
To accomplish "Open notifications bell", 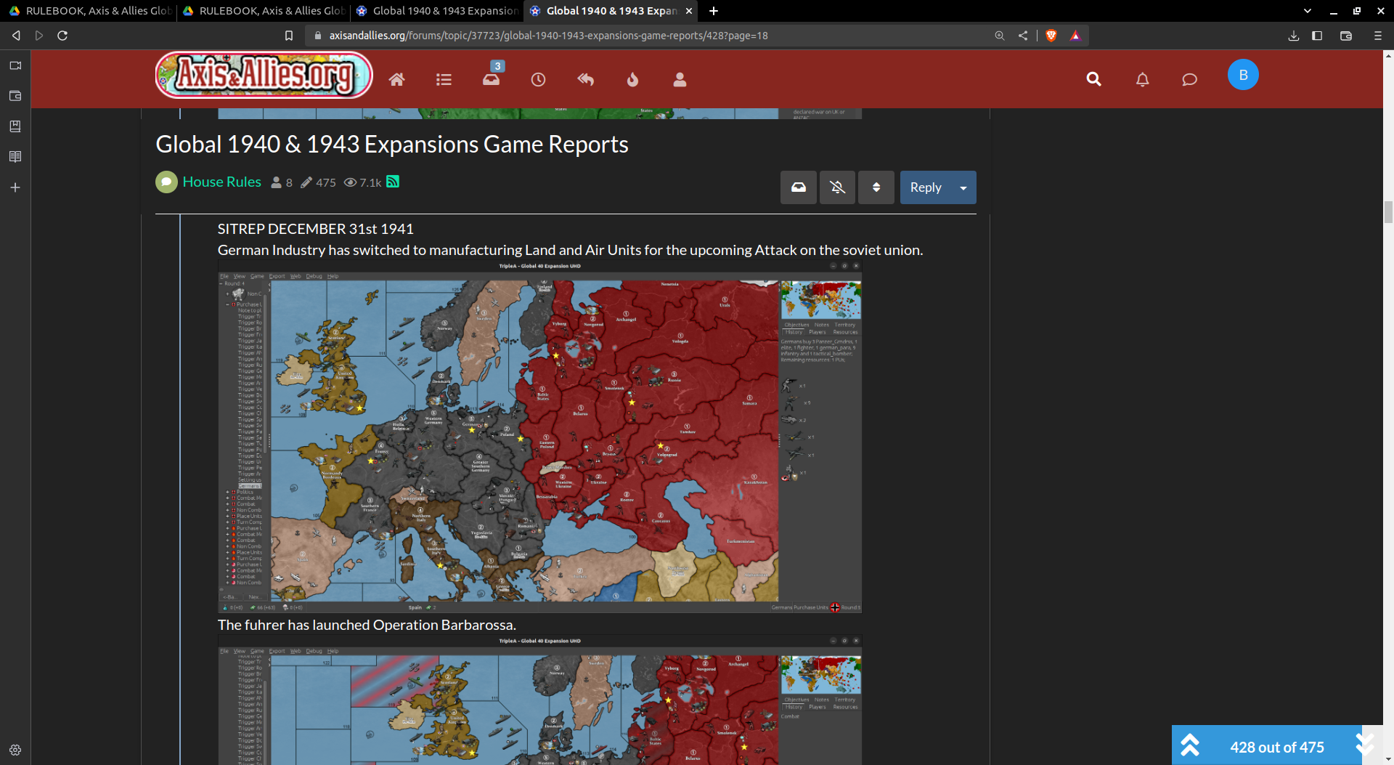I will 1142,79.
